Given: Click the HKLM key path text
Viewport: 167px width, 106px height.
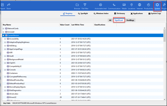Looking at the screenshot, I should pos(34,103).
